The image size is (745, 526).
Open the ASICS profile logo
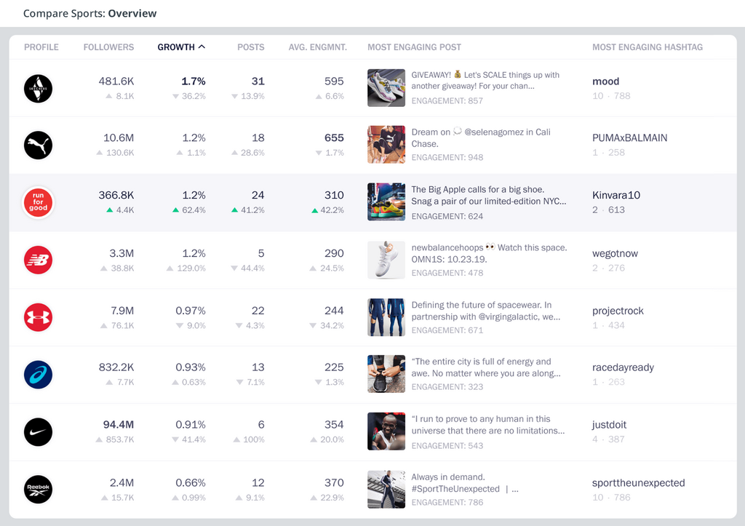pos(38,375)
